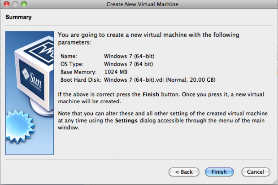Click the bold 'Finish' word in instructions
This screenshot has height=185, width=278.
click(x=151, y=94)
